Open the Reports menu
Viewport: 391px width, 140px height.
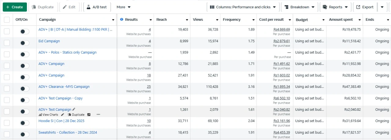335,7
